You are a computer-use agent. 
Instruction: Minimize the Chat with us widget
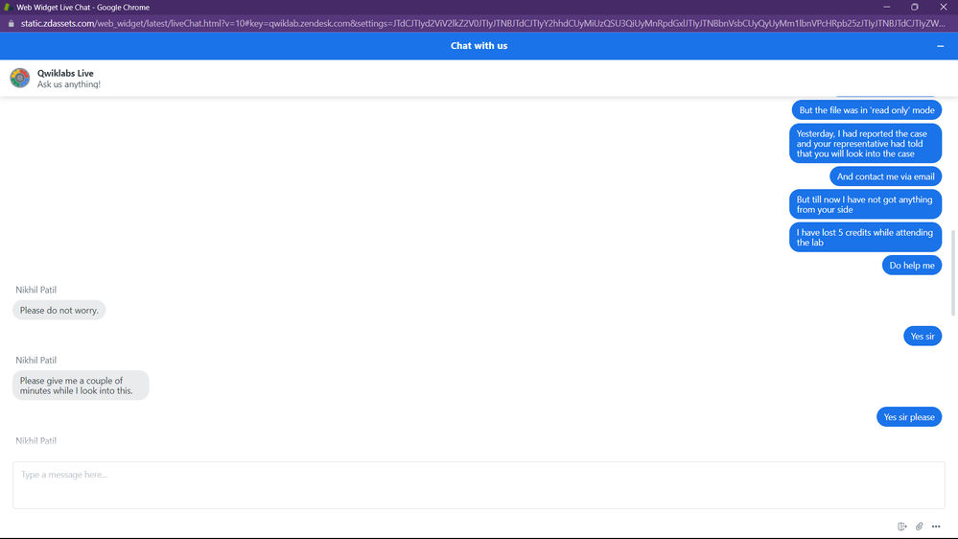tap(941, 46)
